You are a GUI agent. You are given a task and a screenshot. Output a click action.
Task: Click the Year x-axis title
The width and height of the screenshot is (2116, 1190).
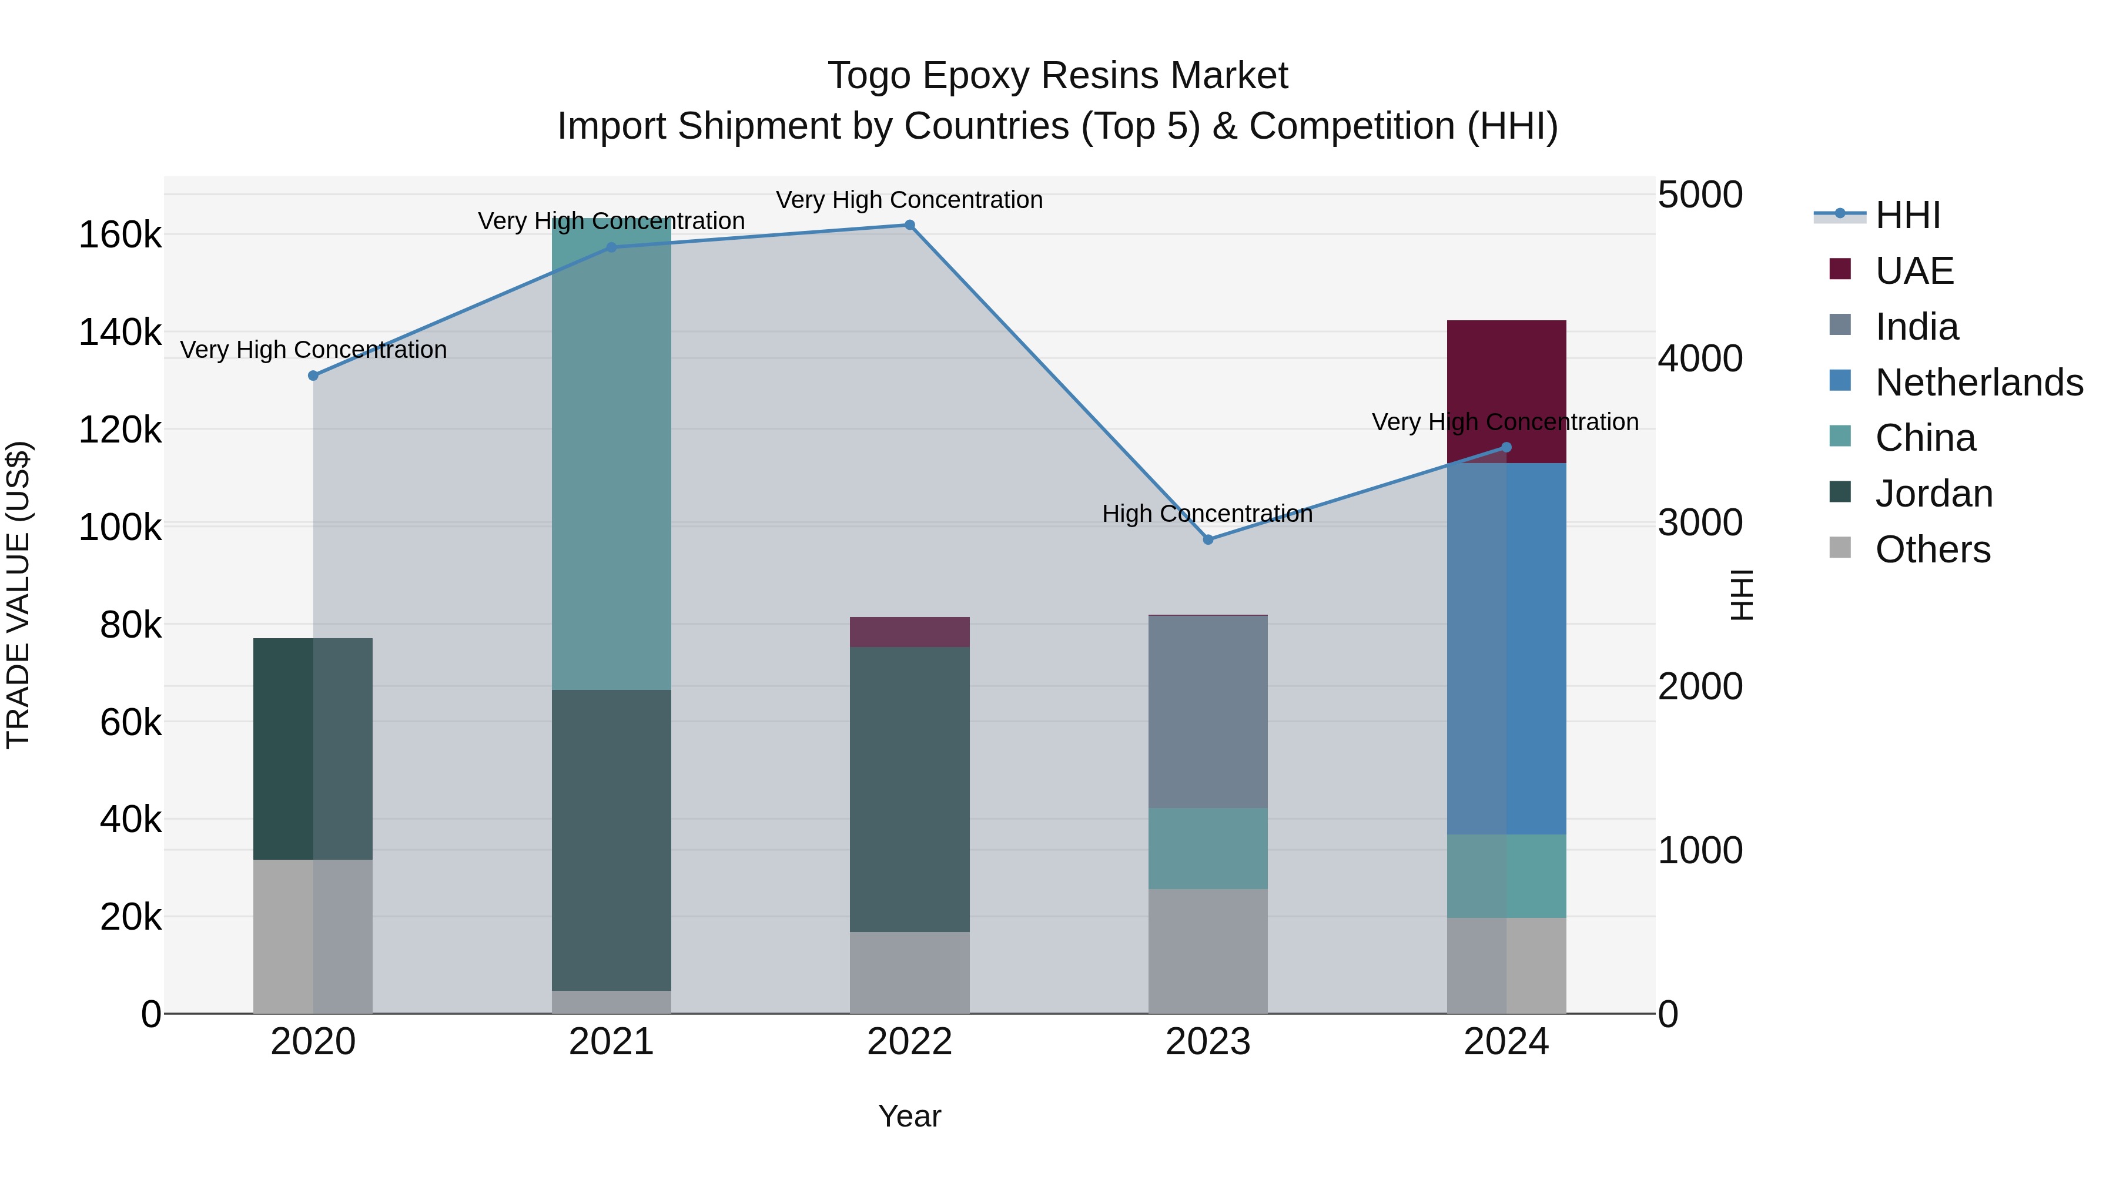(x=909, y=1116)
